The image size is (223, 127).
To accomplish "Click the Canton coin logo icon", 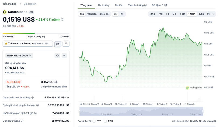I will pyautogui.click(x=5, y=12).
